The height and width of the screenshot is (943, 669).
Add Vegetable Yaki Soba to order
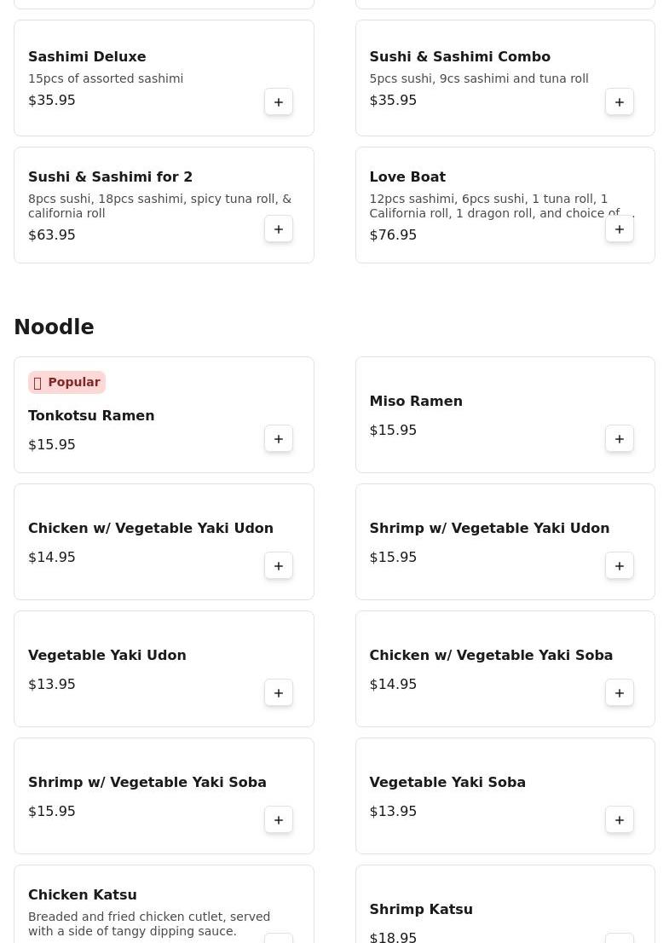tap(620, 820)
